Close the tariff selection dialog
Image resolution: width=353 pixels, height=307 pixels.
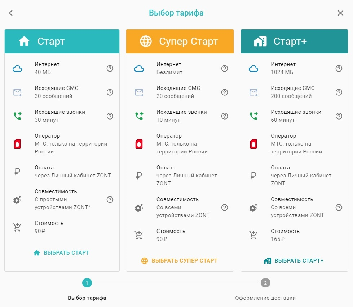pyautogui.click(x=340, y=13)
